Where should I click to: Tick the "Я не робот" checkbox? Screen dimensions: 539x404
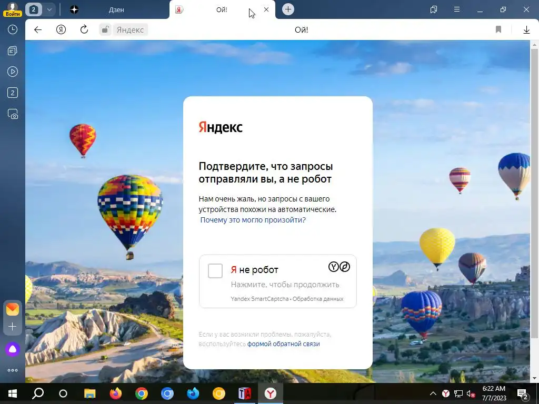click(215, 271)
